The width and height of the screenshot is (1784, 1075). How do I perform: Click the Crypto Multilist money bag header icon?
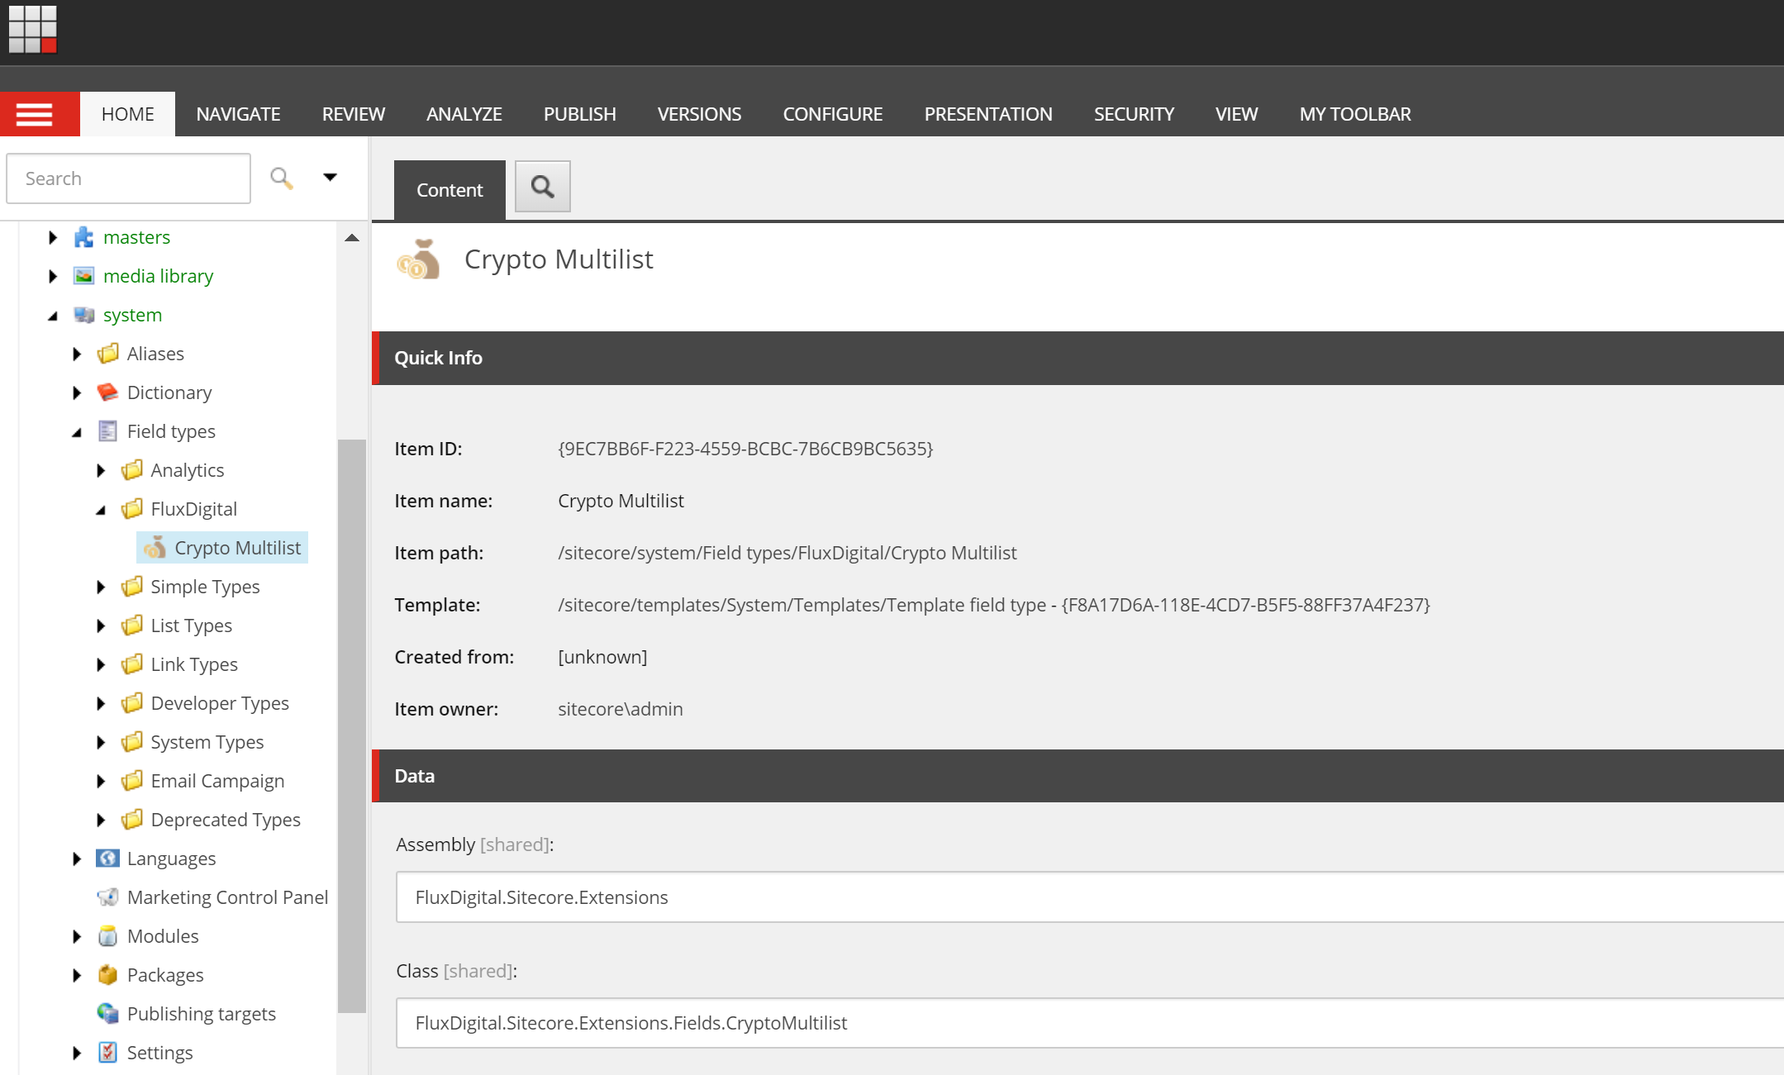click(419, 260)
